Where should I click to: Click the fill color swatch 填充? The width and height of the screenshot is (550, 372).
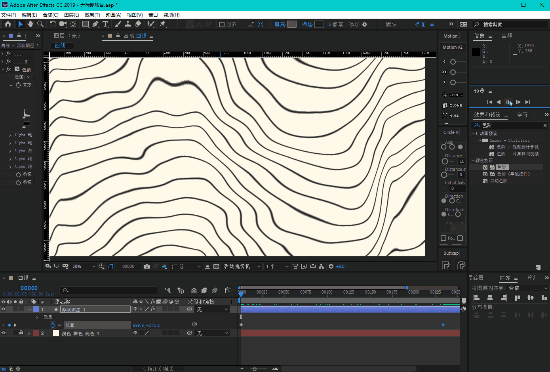292,24
